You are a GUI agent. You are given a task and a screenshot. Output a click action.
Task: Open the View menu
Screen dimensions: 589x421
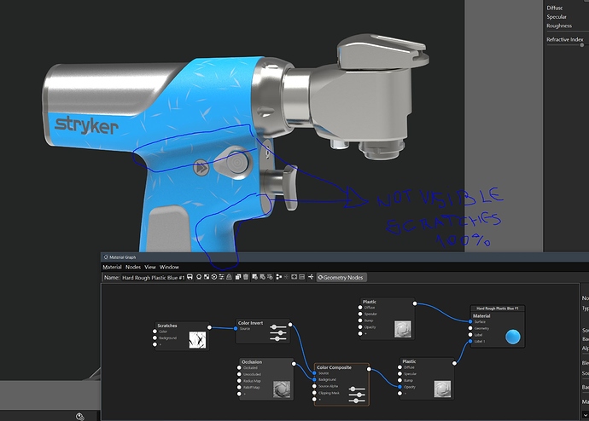[150, 267]
